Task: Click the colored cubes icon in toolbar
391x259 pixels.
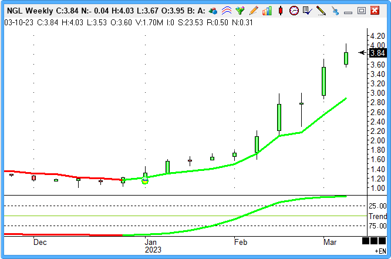Action: point(215,10)
